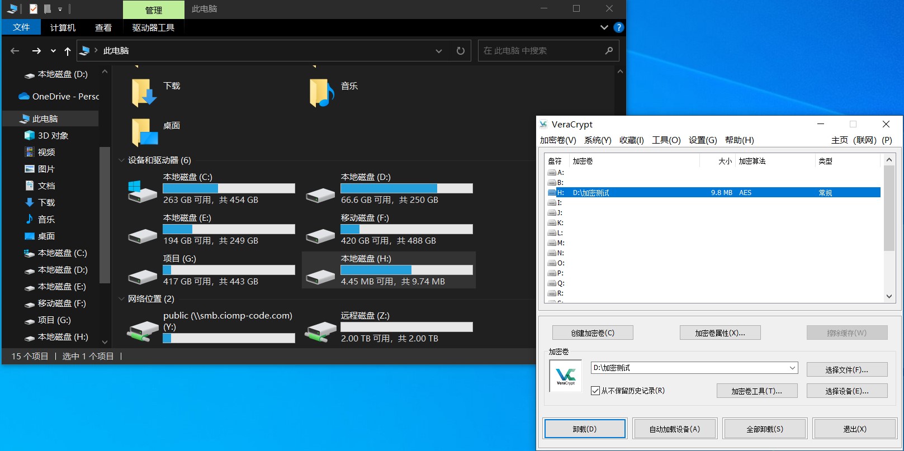904x451 pixels.
Task: Click the 加密卷属性(X)... button
Action: 720,333
